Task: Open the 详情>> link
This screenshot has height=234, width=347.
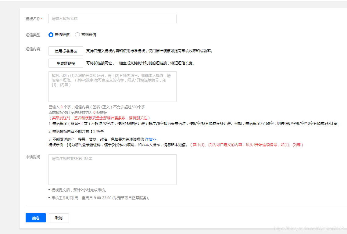Action: [x=151, y=139]
